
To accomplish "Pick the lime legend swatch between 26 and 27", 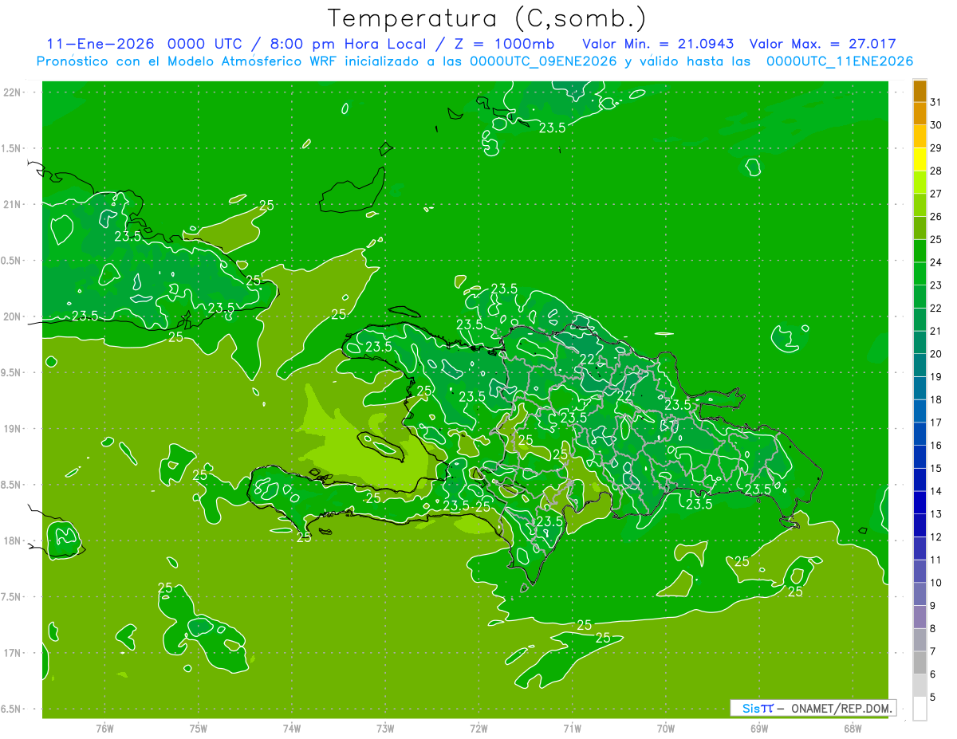I will coord(920,205).
